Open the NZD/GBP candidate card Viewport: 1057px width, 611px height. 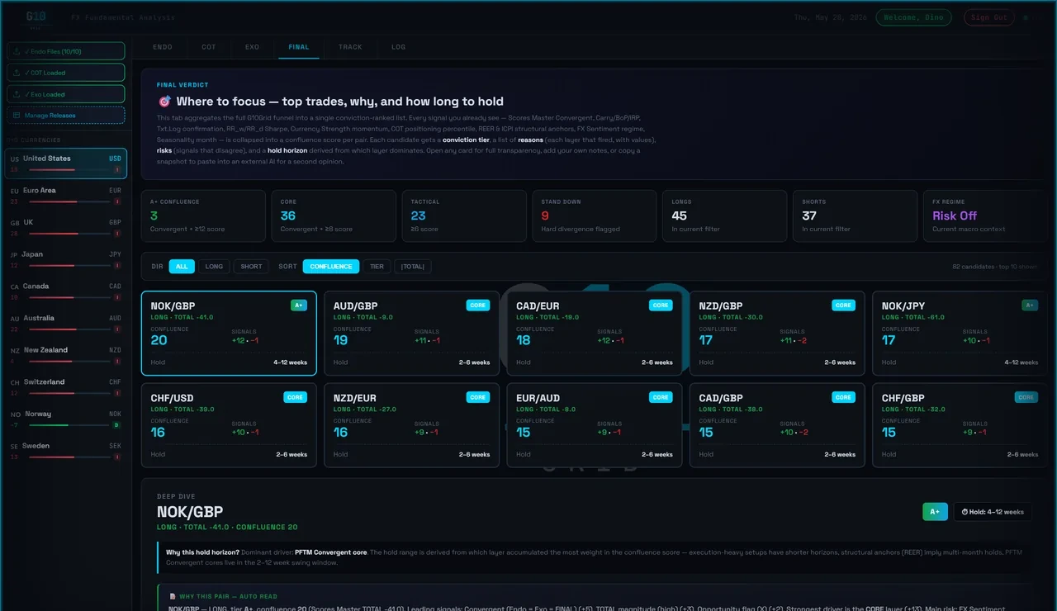click(777, 333)
